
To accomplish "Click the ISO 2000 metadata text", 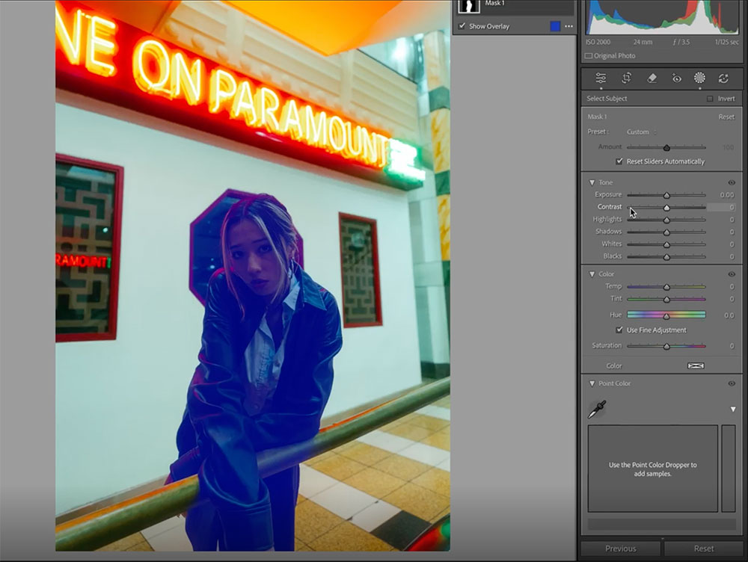I will 598,42.
